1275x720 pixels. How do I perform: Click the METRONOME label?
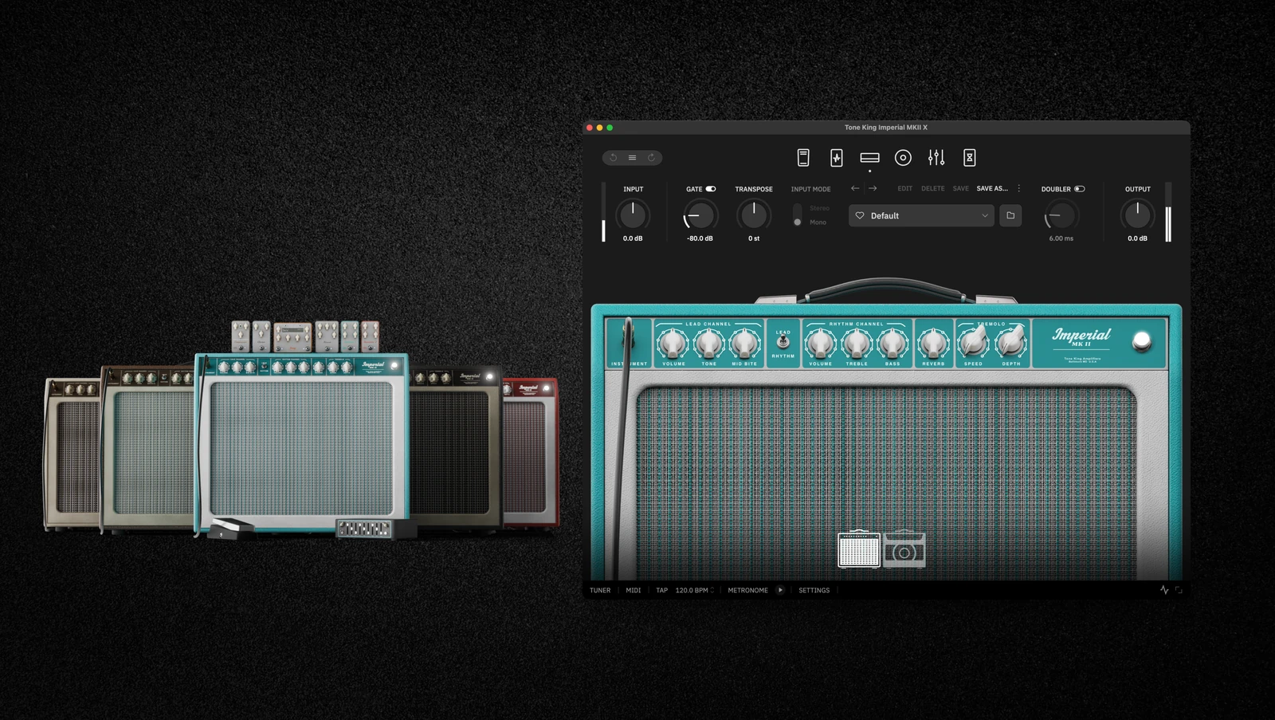click(x=748, y=590)
